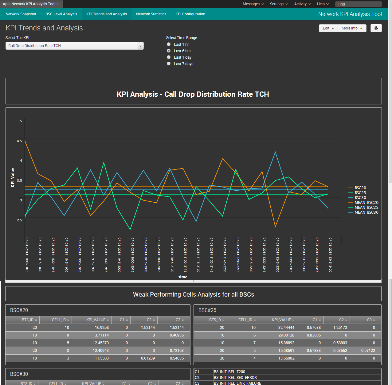Screen dimensions: 392x385
Task: Click the page vertical scrollbar
Action: (390, 92)
